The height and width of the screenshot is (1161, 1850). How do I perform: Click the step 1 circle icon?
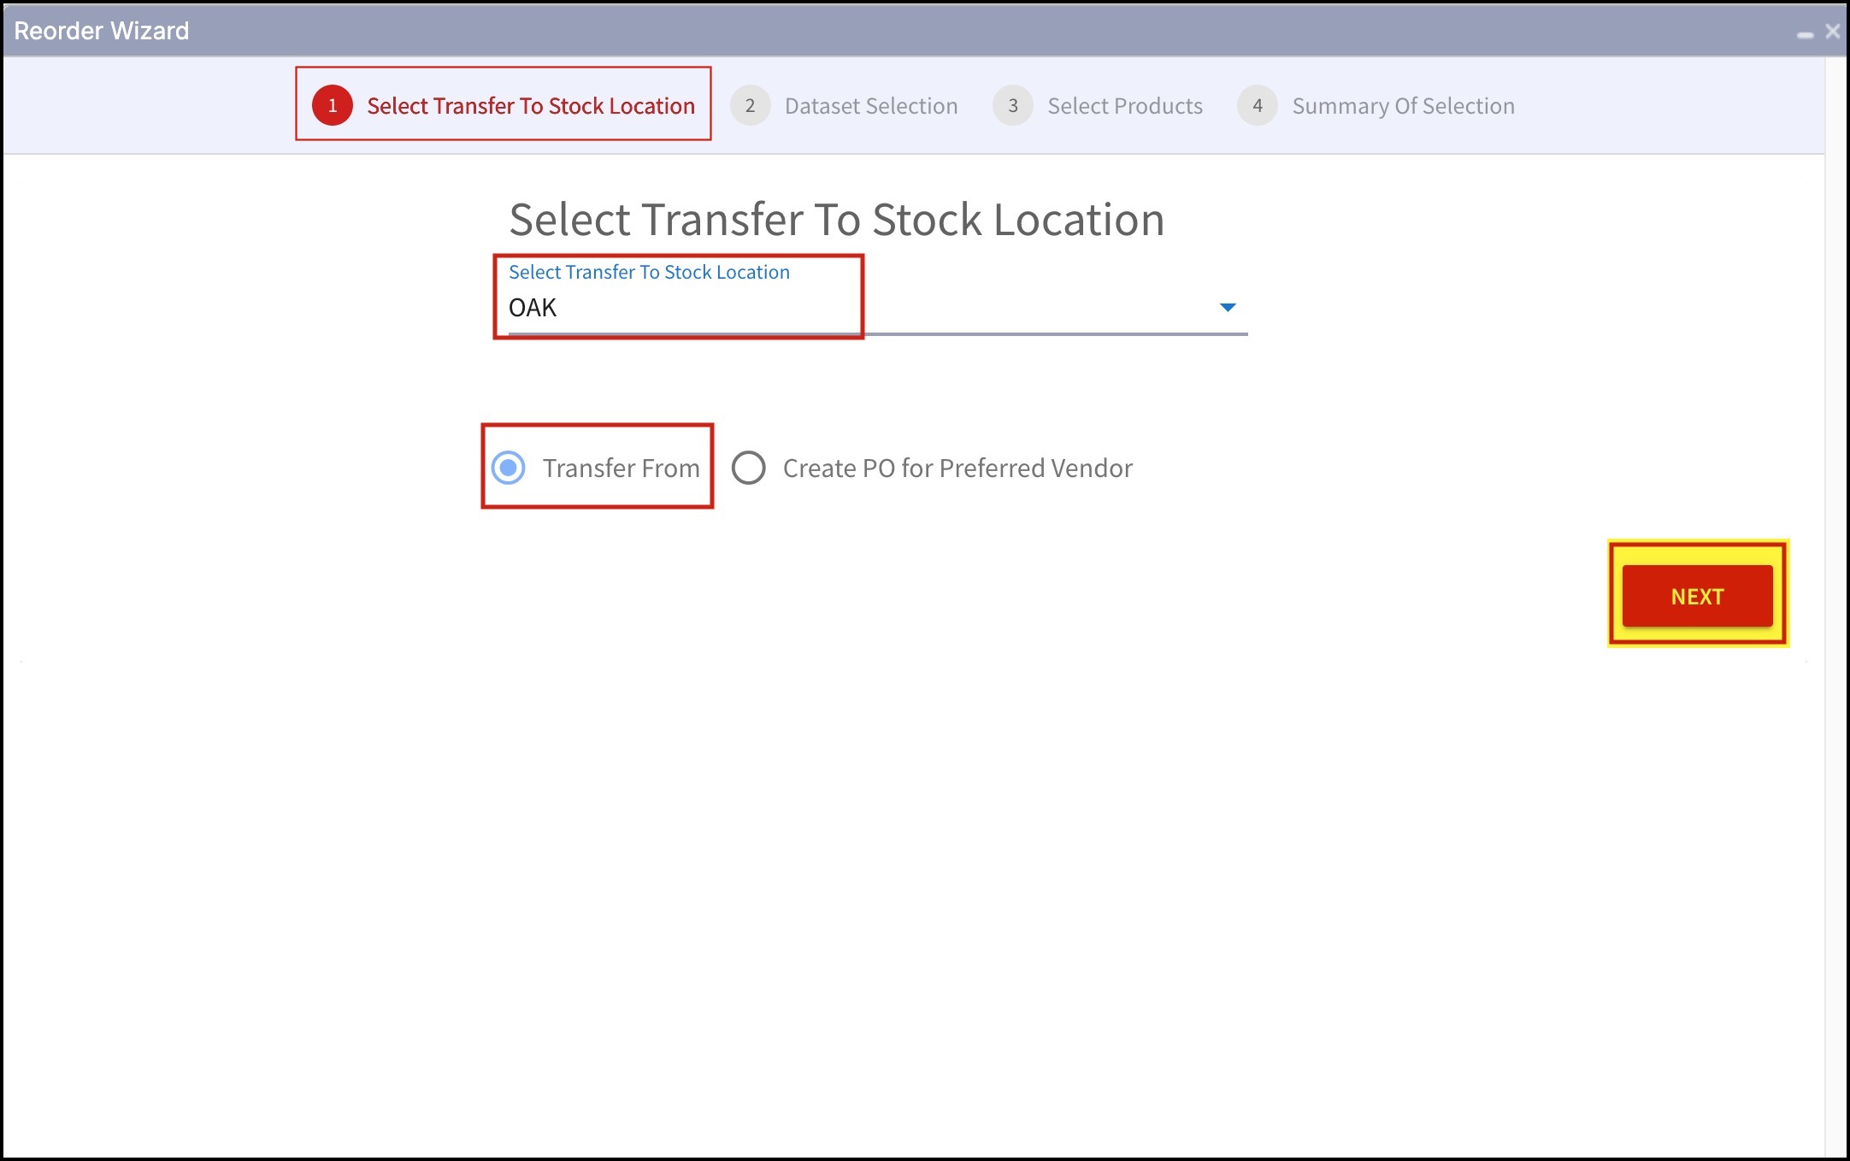[333, 106]
